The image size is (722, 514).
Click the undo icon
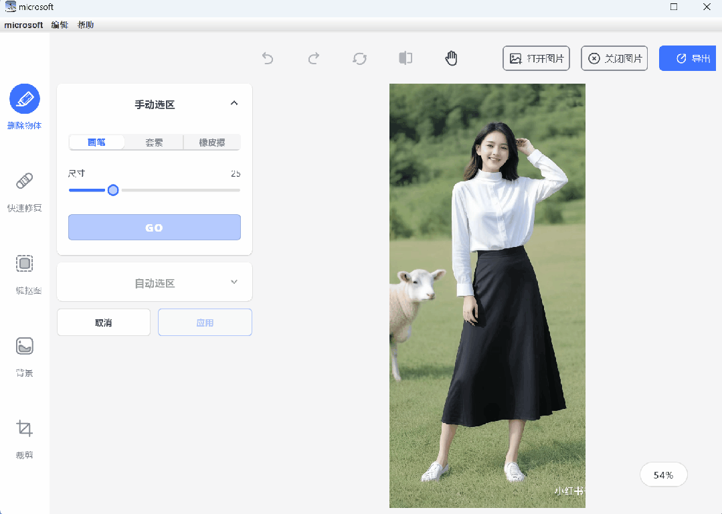(268, 58)
